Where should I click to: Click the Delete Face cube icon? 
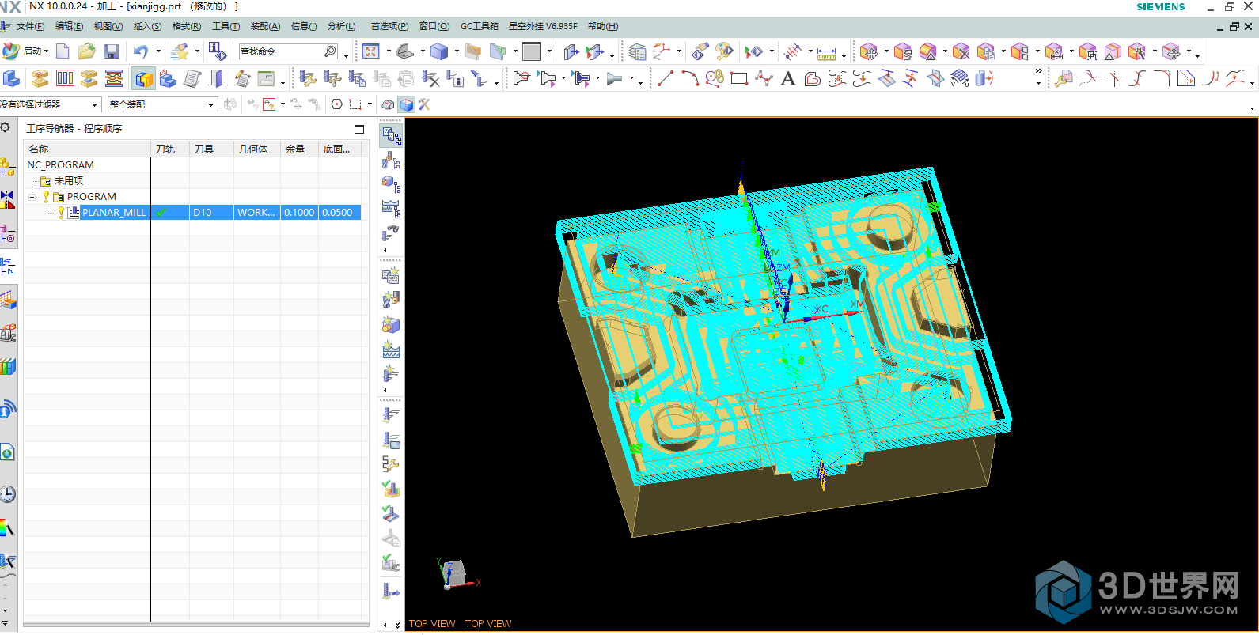click(961, 52)
